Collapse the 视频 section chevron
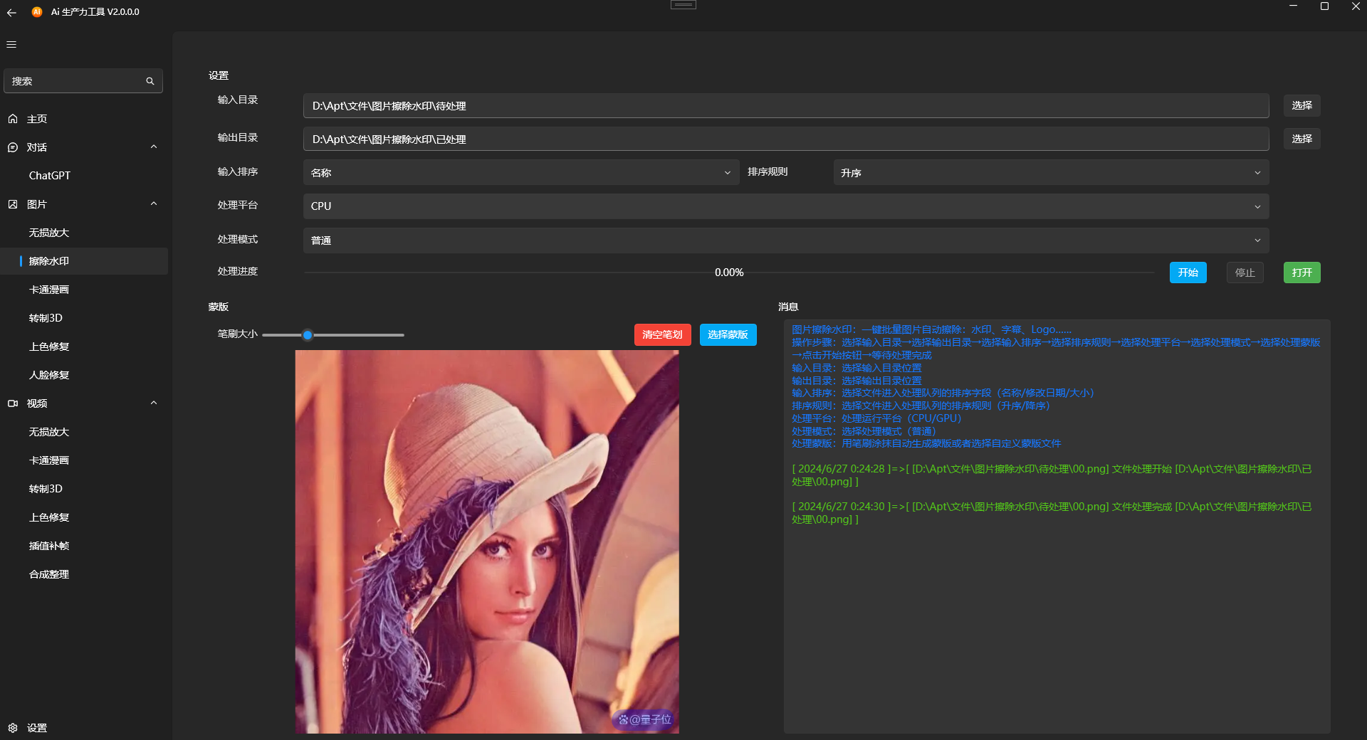Screen dimensions: 1367x740 (154, 403)
